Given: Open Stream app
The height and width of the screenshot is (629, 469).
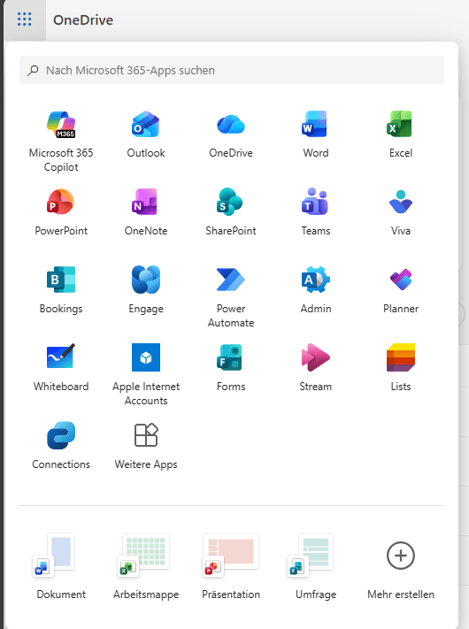Looking at the screenshot, I should 316,368.
